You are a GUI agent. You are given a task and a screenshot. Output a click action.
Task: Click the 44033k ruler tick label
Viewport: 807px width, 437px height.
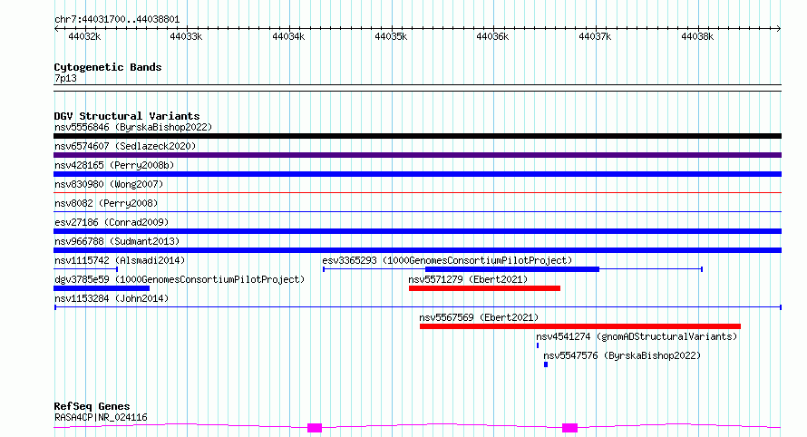[x=186, y=36]
